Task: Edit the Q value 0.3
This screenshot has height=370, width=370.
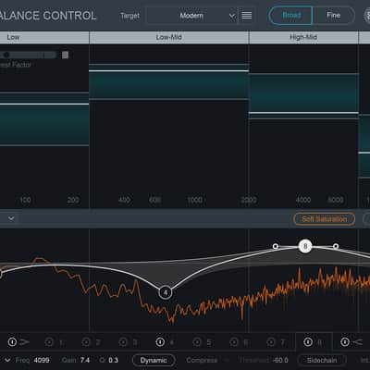Action: click(113, 360)
